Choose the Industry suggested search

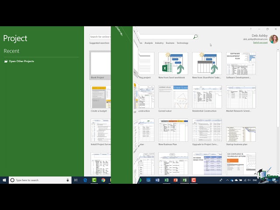pos(159,43)
